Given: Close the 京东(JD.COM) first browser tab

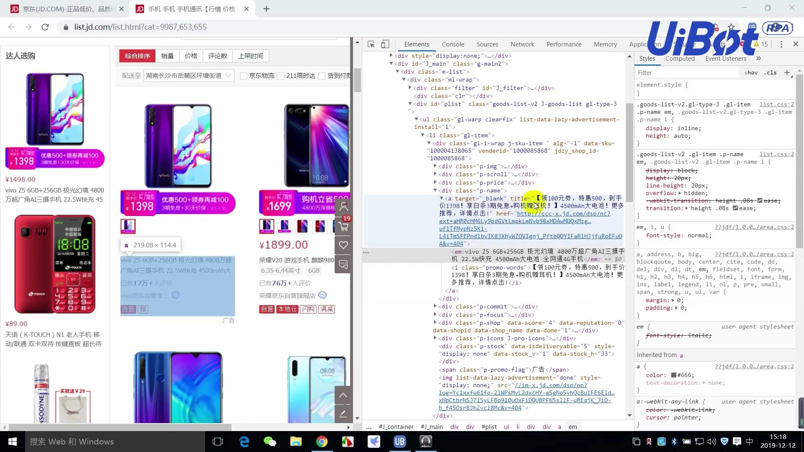Looking at the screenshot, I should point(121,9).
